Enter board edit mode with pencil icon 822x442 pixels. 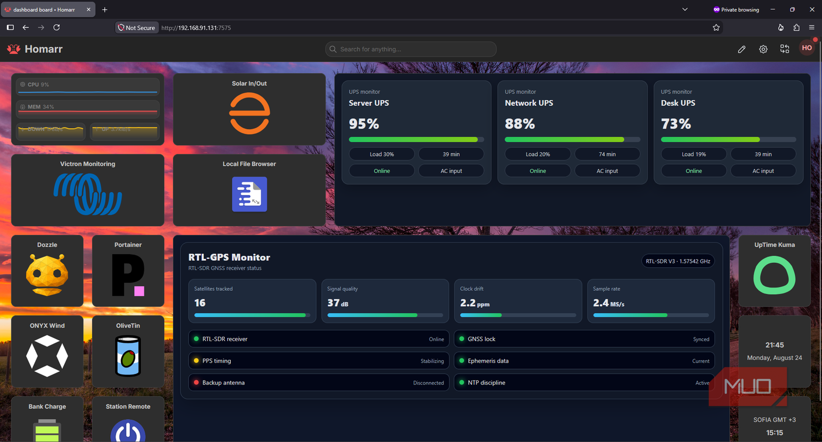coord(741,49)
